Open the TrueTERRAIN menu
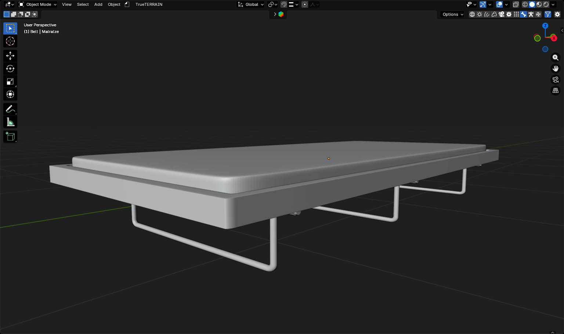This screenshot has width=564, height=334. pos(149,4)
